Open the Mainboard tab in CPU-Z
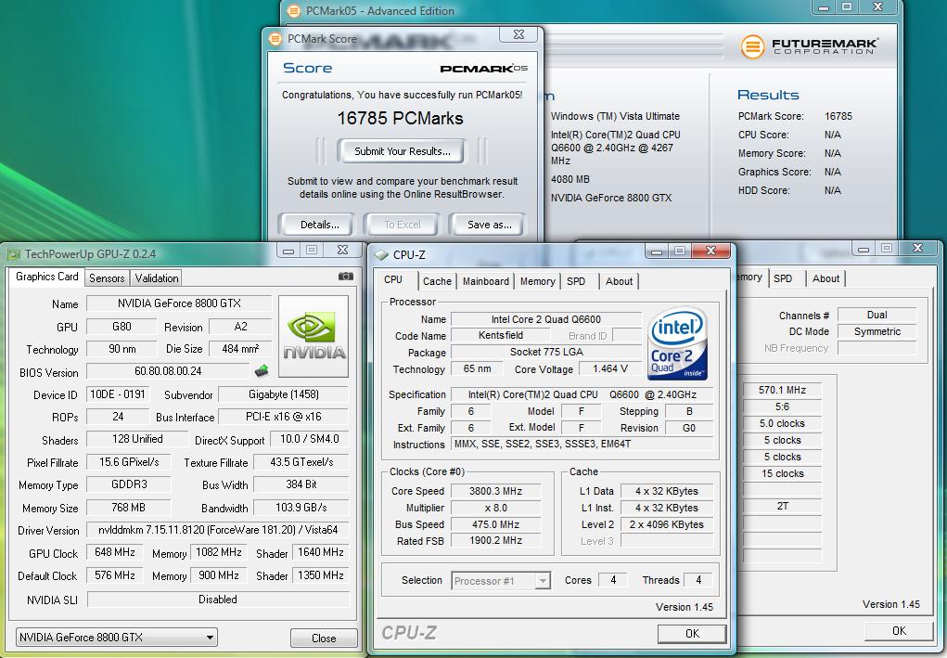Viewport: 947px width, 658px height. pos(486,281)
